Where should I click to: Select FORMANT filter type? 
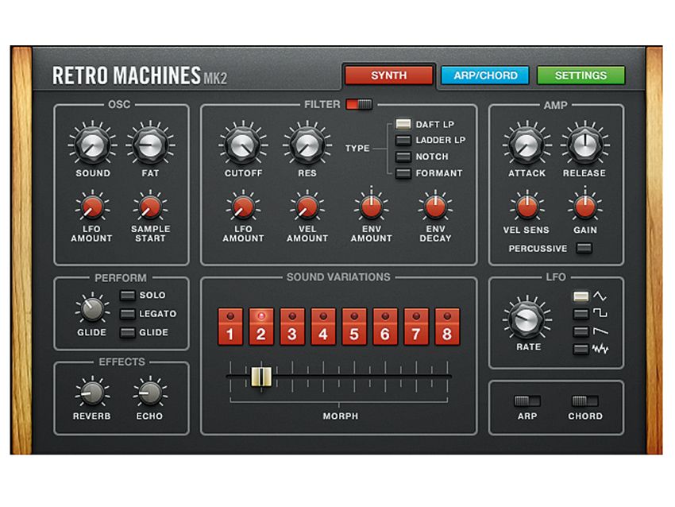pos(403,173)
